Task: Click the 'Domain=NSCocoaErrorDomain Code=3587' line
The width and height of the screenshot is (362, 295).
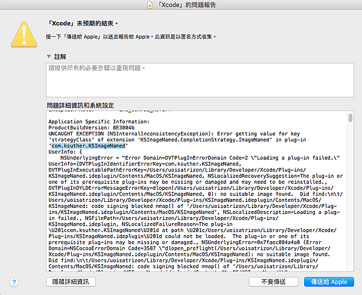Action: 189,248
